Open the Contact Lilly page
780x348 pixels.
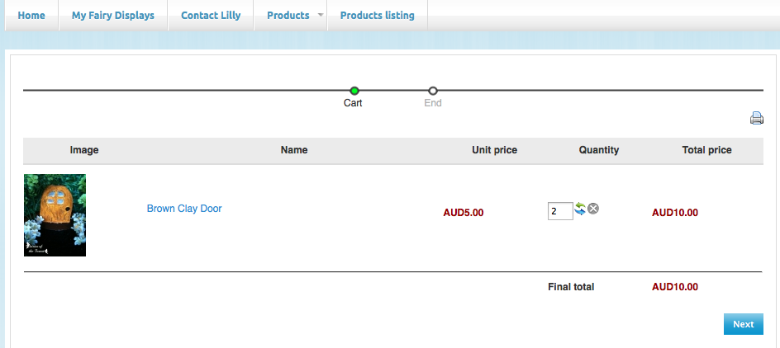pos(211,16)
